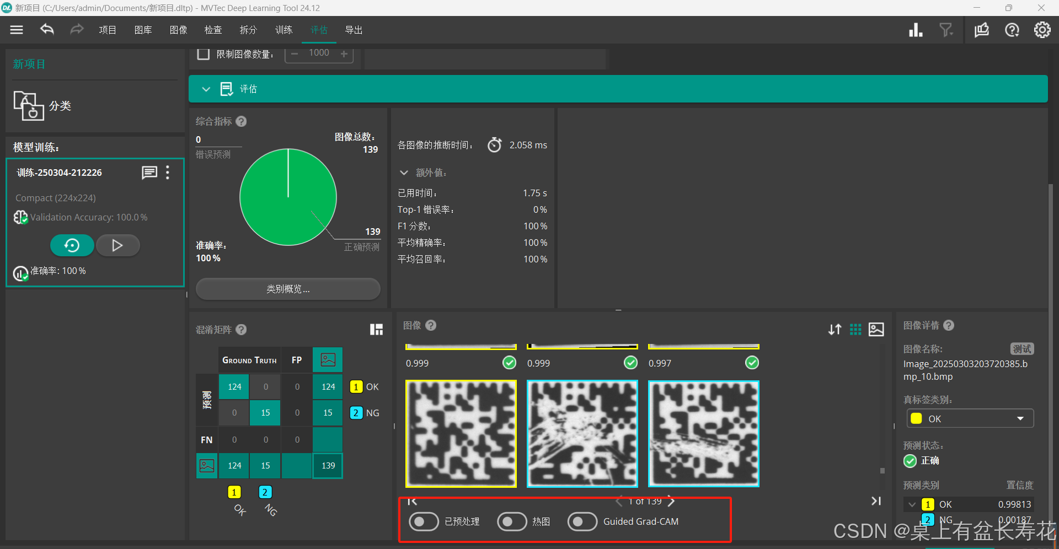Open the 检查 tab
1059x549 pixels.
(x=213, y=30)
